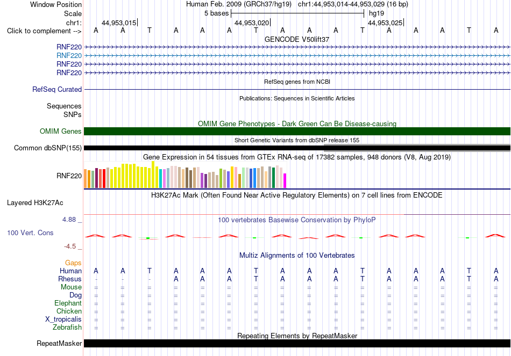511x356 pixels.
Task: Click the '5 bases' scale label
Action: [216, 13]
